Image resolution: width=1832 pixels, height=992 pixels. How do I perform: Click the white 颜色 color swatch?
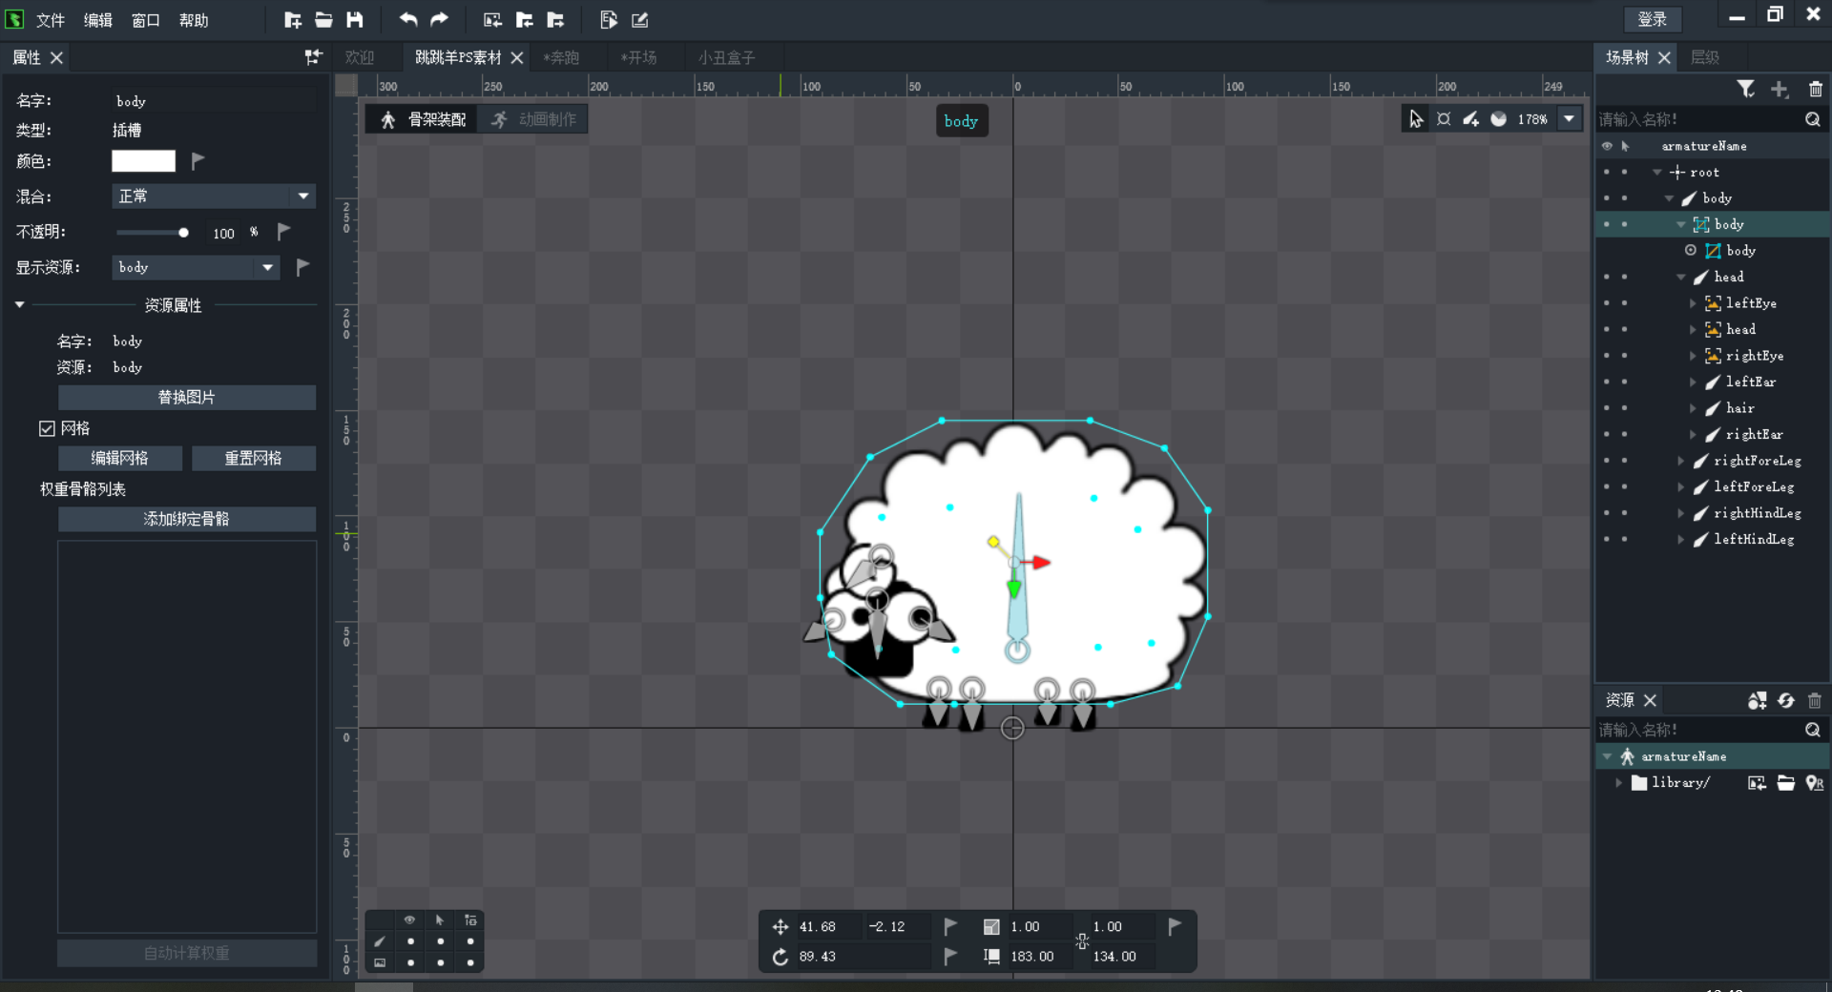pos(143,161)
